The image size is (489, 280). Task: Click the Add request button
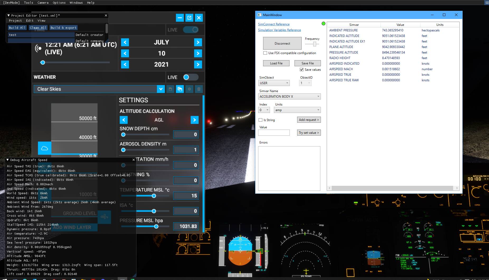coord(309,120)
